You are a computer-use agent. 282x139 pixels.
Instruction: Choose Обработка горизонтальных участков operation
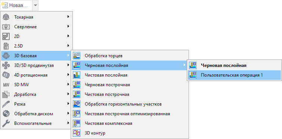pos(130,104)
